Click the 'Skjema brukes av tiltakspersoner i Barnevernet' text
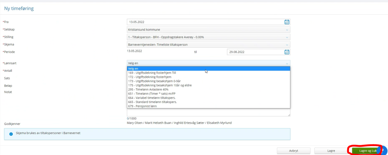Screen dimensions: 388x155 (x=48, y=133)
